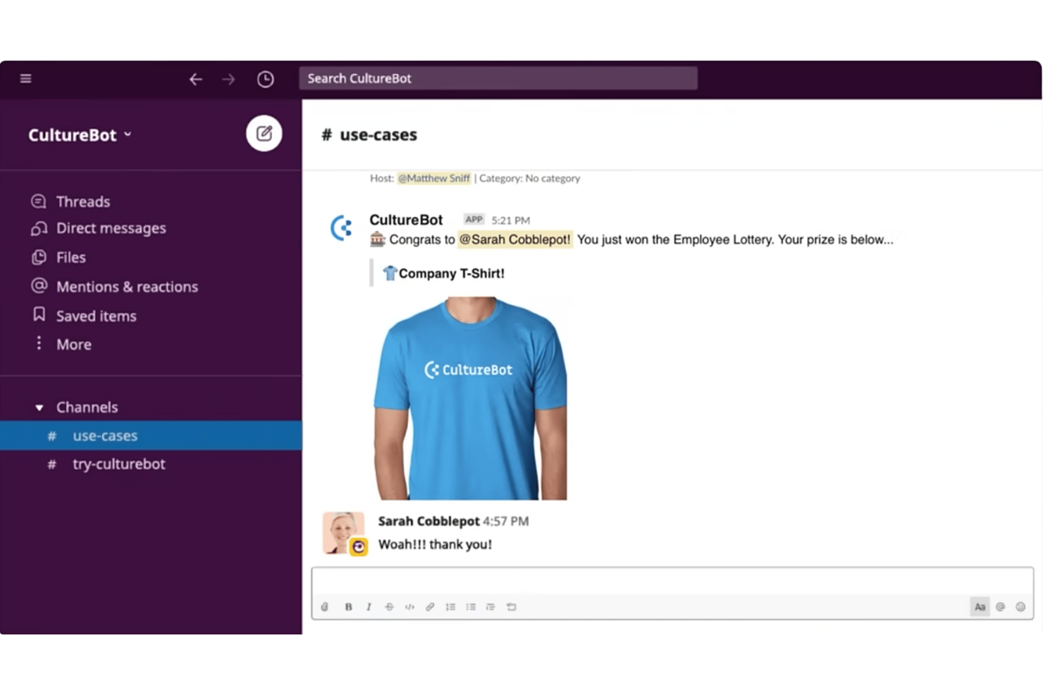1043x695 pixels.
Task: Click the 4:57 PM timestamp
Action: pyautogui.click(x=506, y=521)
